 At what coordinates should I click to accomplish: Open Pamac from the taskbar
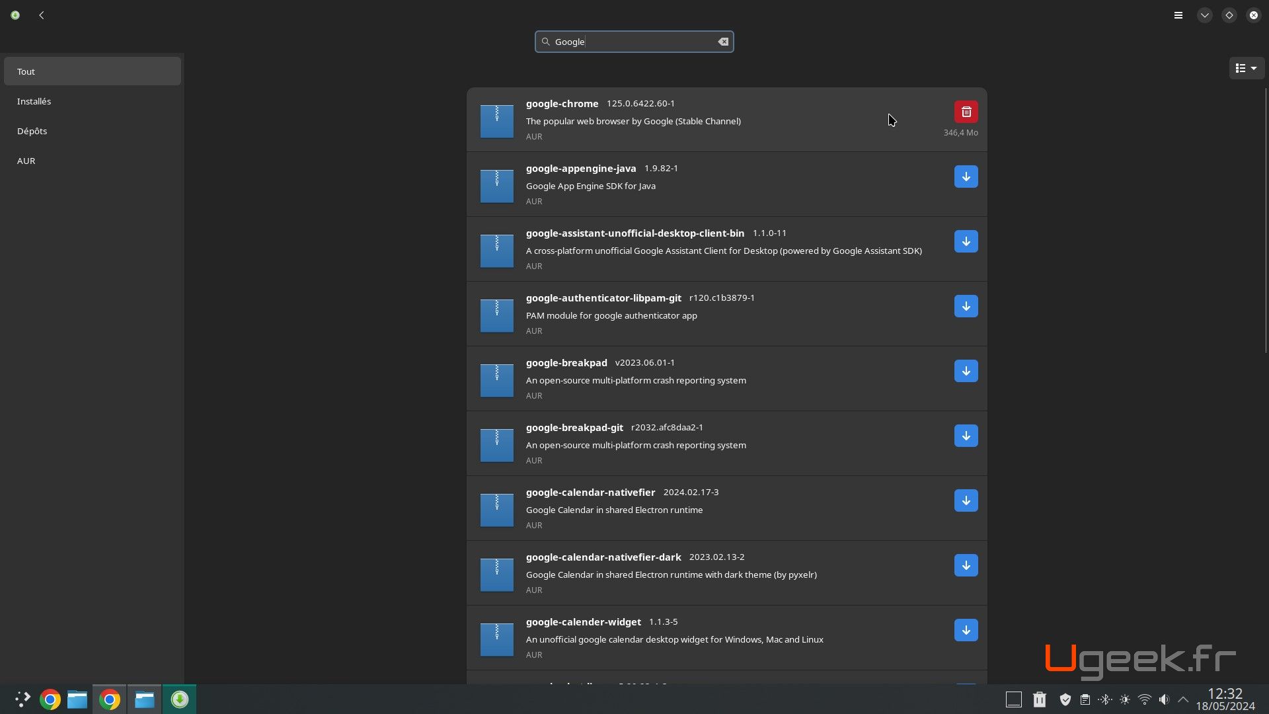tap(179, 699)
